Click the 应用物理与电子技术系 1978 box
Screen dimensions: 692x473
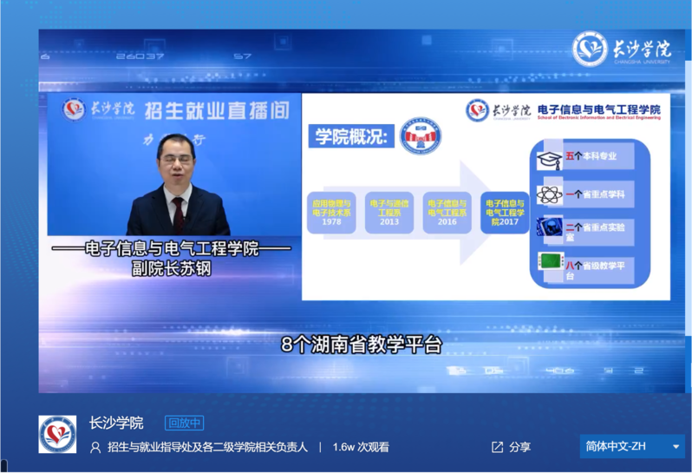[331, 213]
